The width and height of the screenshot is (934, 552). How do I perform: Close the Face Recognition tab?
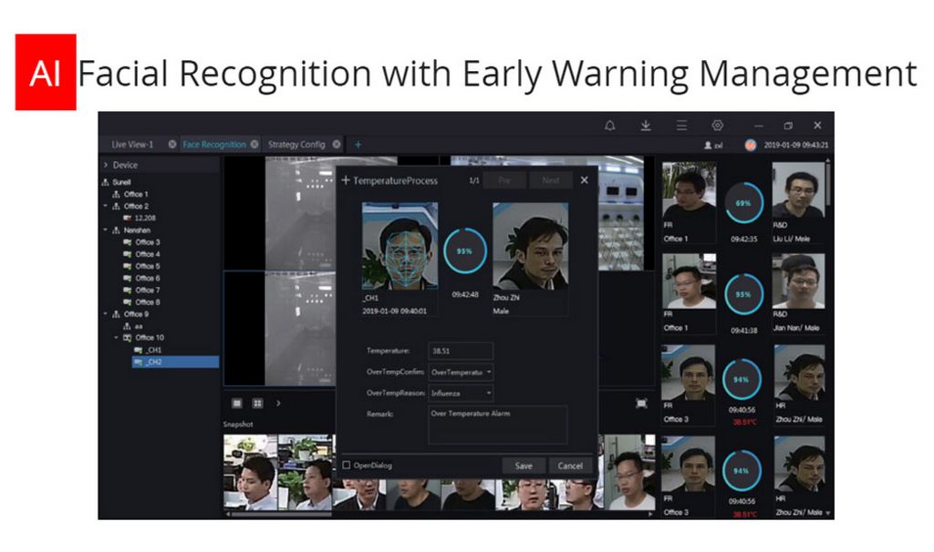(x=254, y=144)
